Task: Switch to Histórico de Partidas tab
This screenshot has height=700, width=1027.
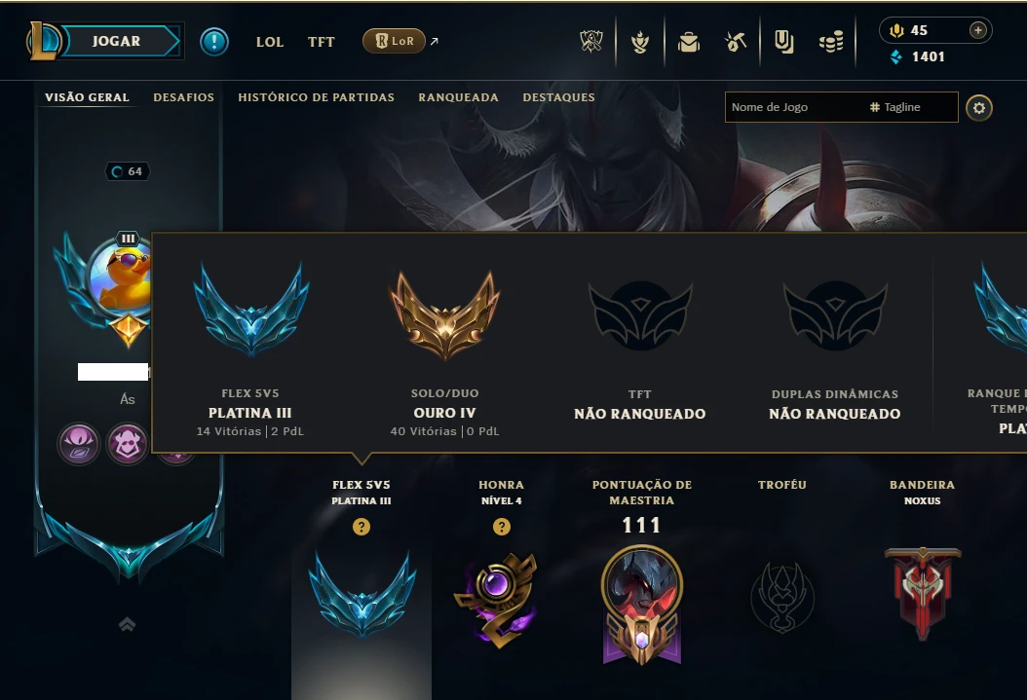Action: click(x=317, y=97)
